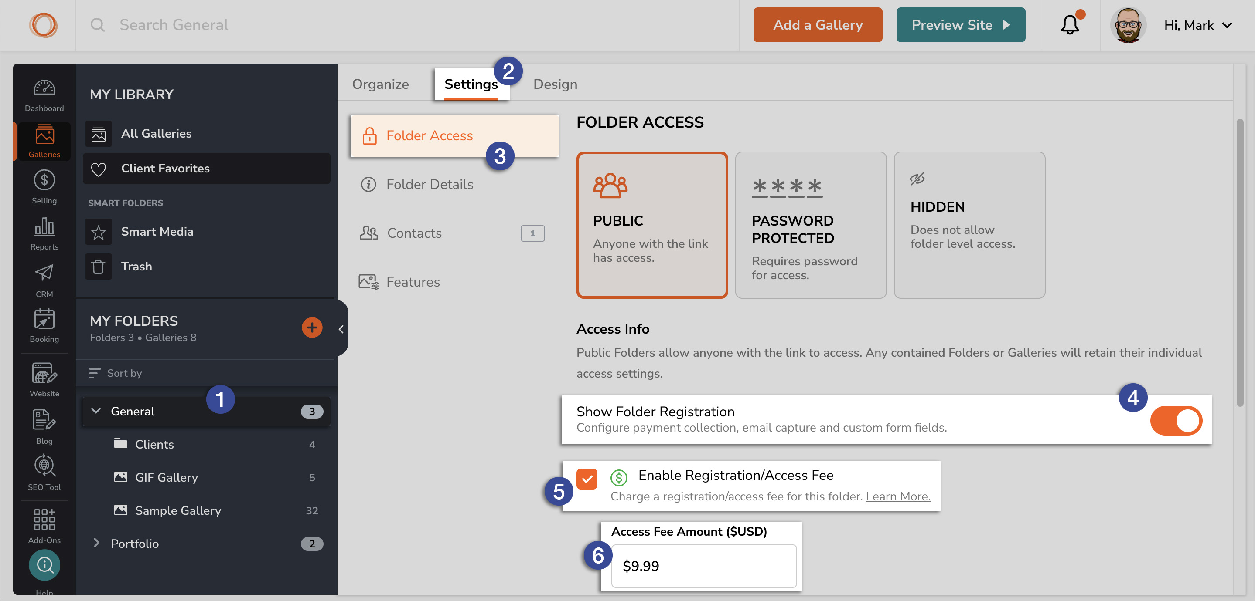Click the Contacts people icon
The image size is (1255, 601).
[369, 233]
